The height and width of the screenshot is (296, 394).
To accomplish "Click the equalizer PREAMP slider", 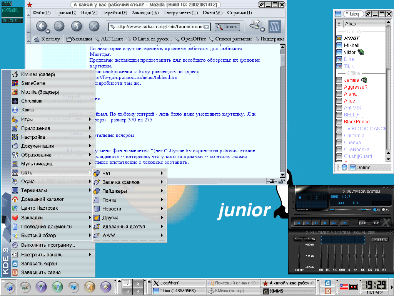I will 299,256.
